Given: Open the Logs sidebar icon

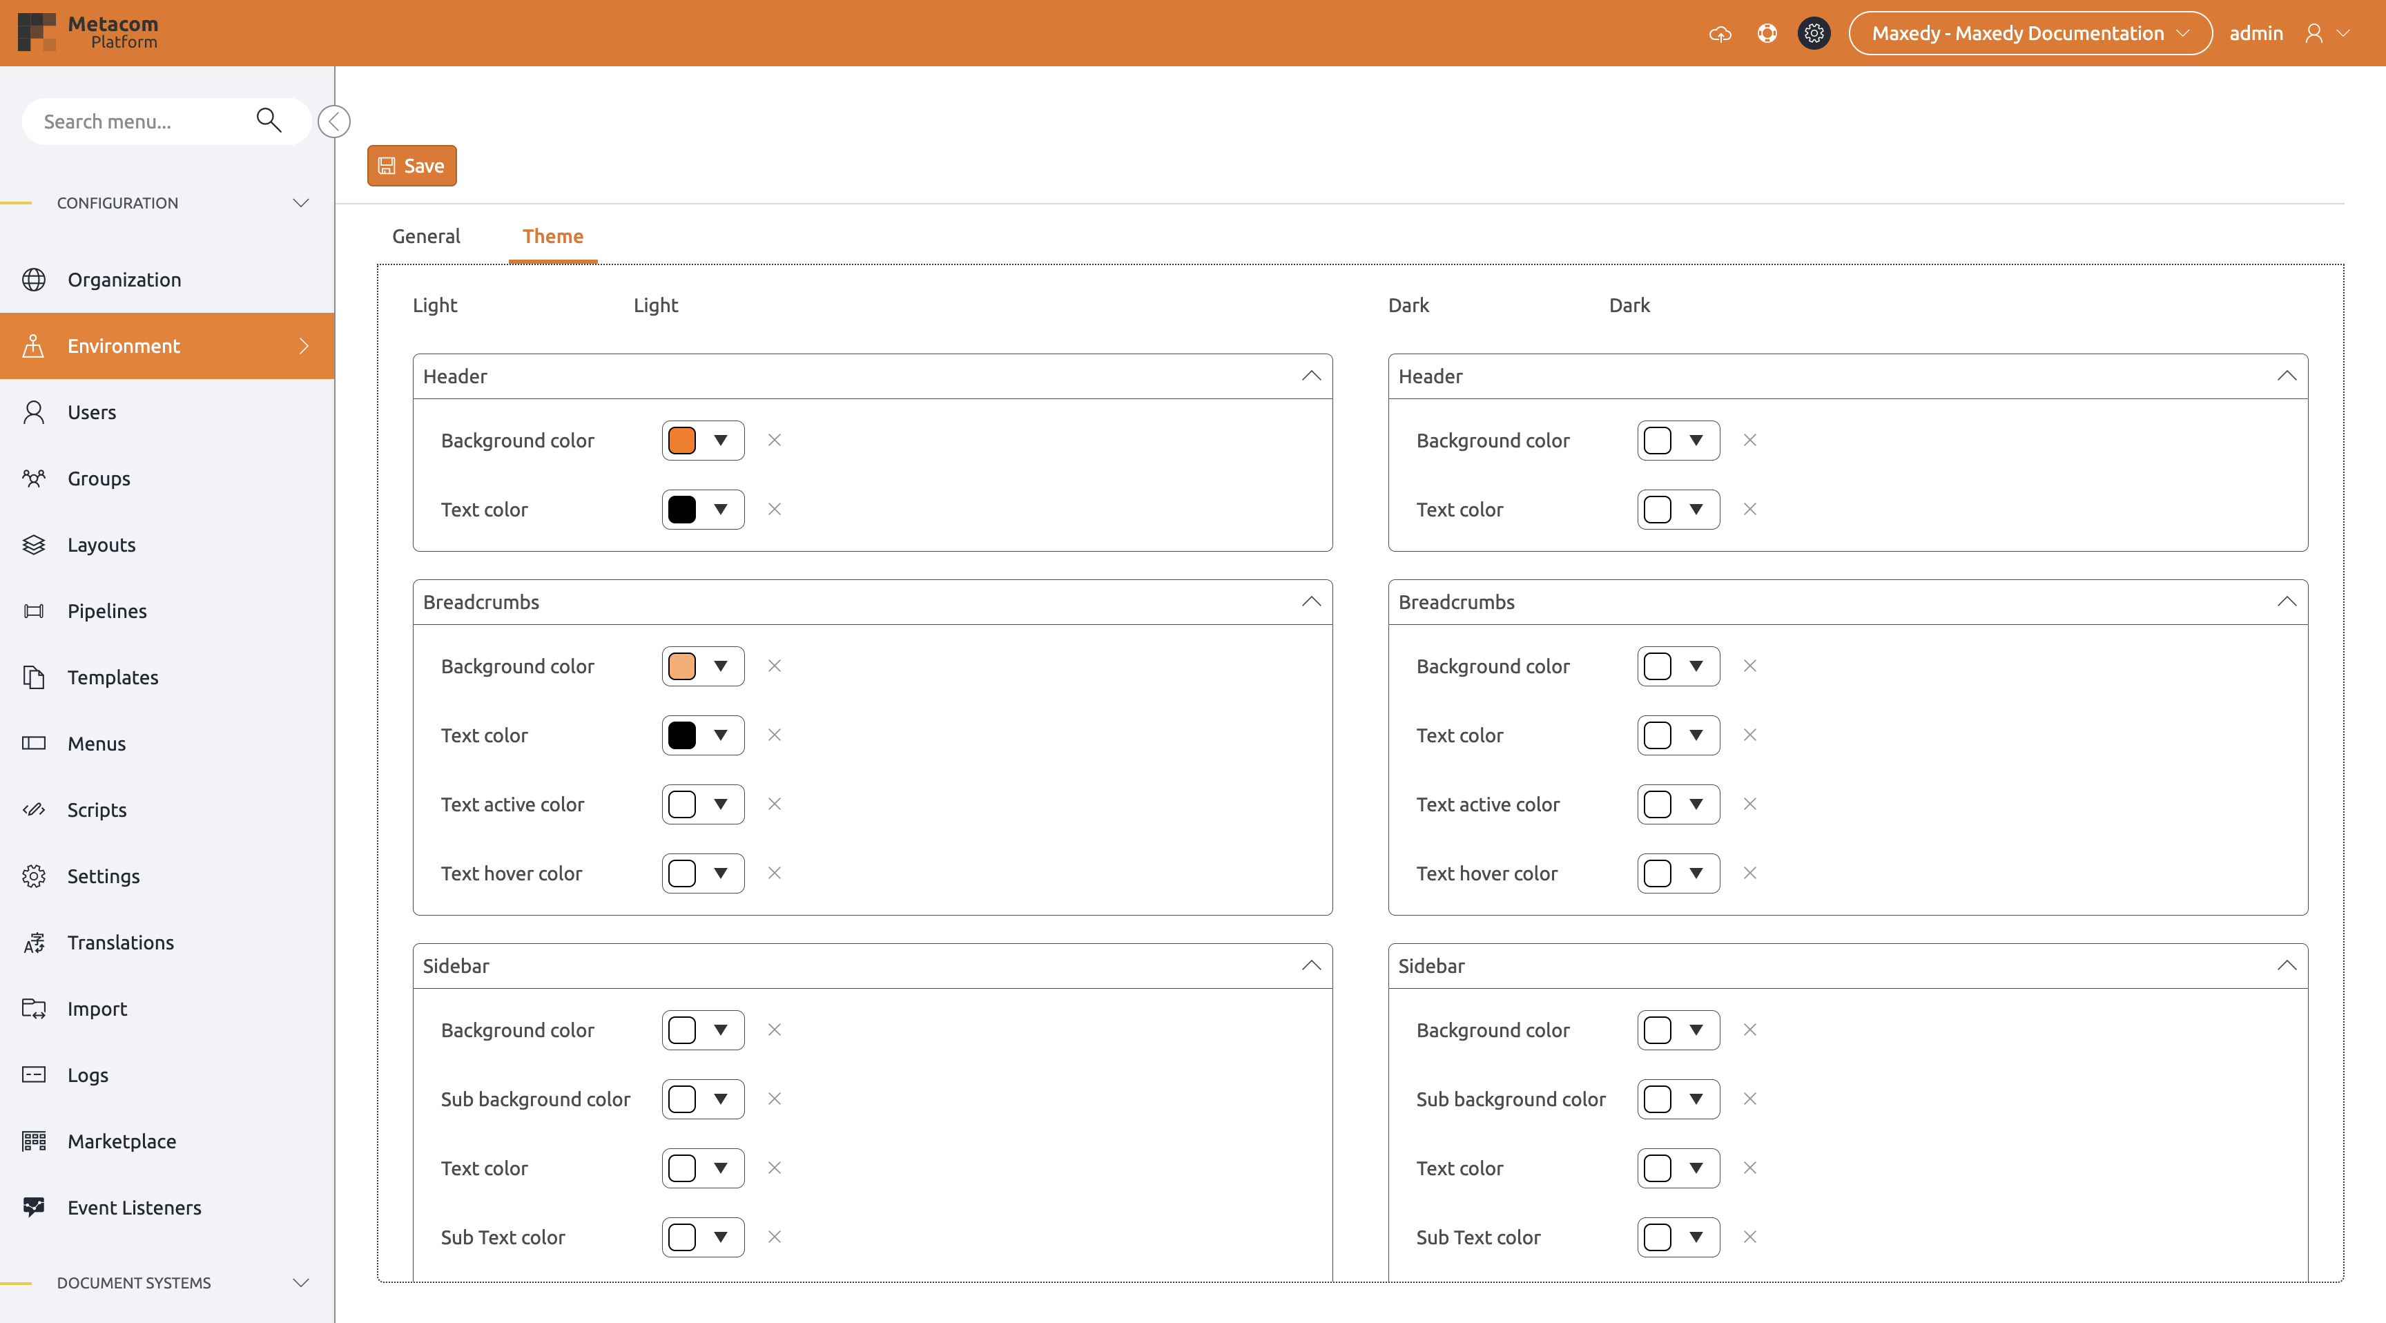Looking at the screenshot, I should click(x=35, y=1074).
